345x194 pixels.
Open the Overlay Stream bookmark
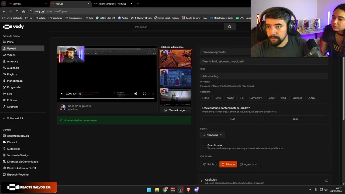[141, 18]
